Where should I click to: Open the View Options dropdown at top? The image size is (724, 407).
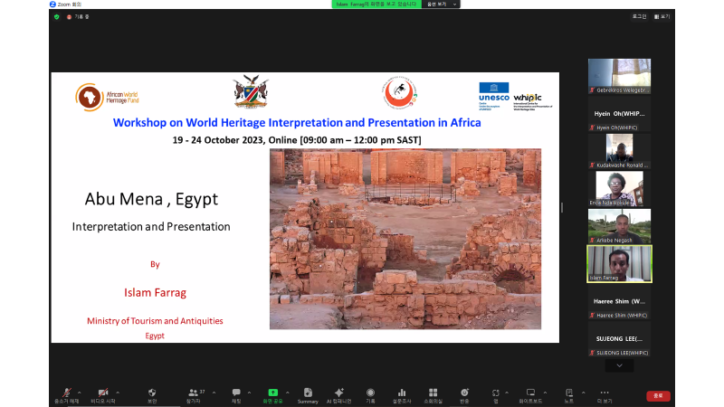(441, 5)
